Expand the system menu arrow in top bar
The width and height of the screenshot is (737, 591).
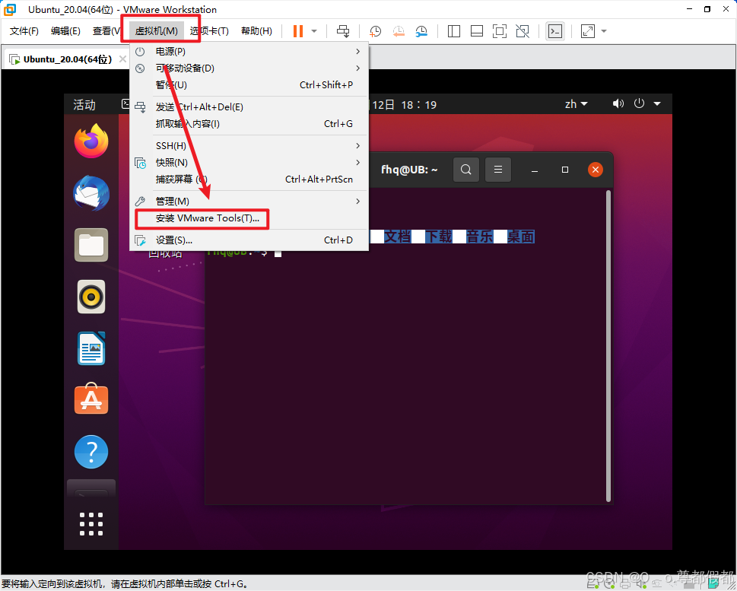[x=657, y=104]
